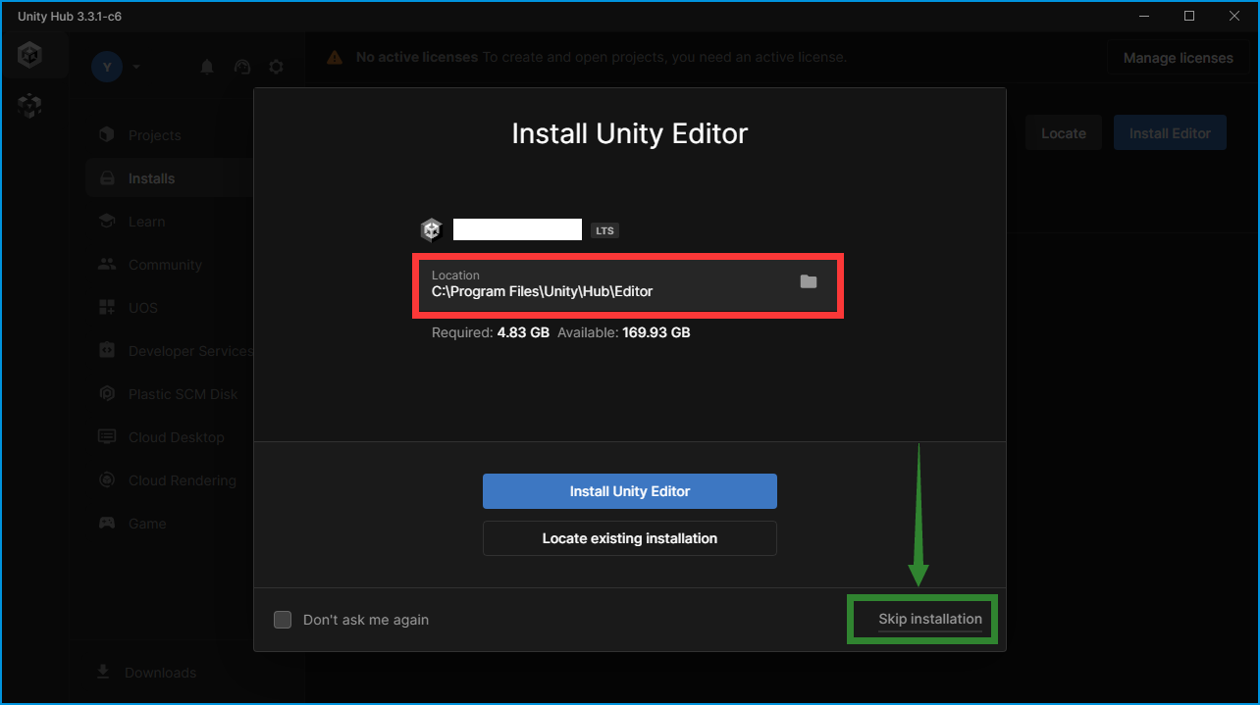
Task: Open notifications with the bell icon
Action: click(x=207, y=67)
